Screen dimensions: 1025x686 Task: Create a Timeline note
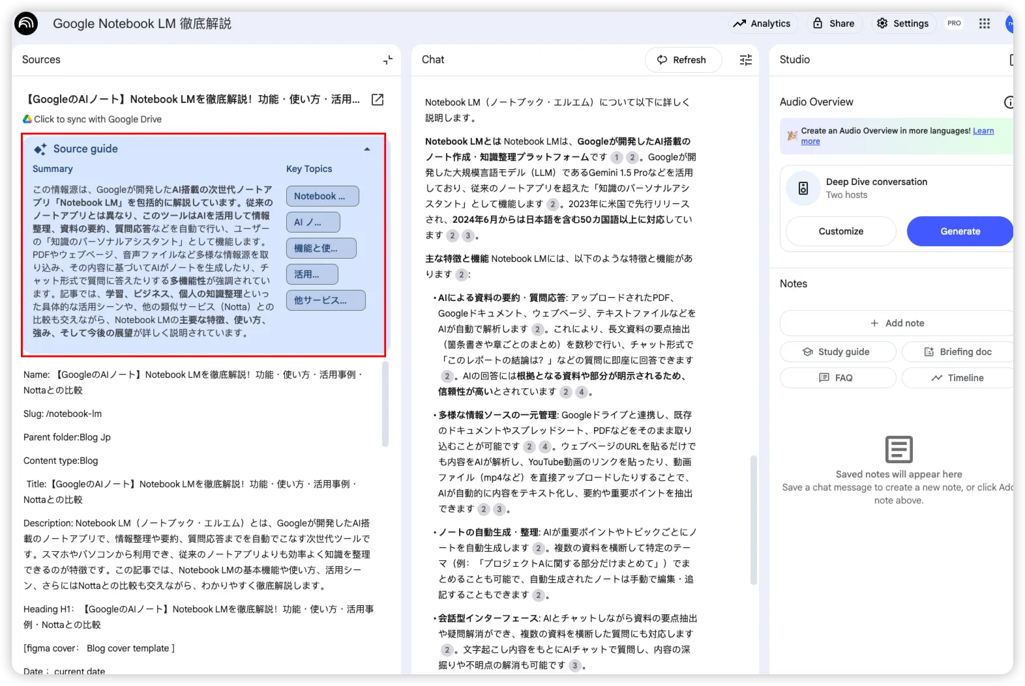click(957, 378)
